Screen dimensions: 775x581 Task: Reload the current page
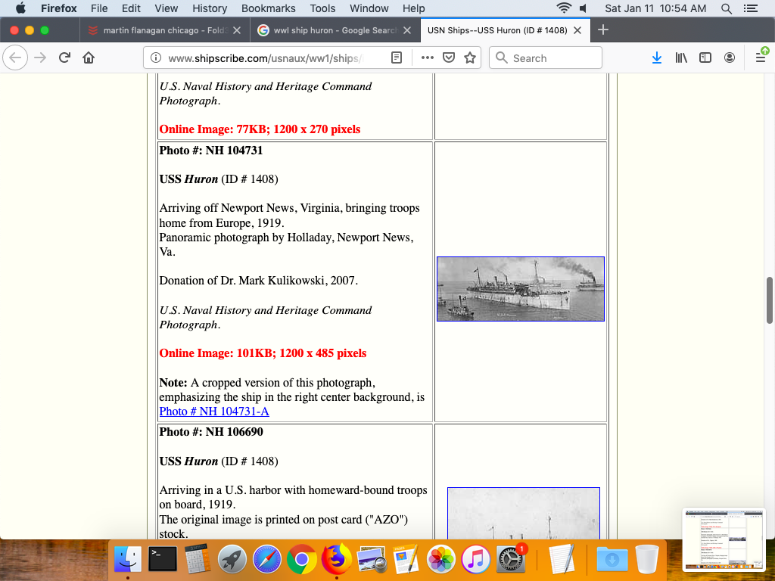[64, 58]
